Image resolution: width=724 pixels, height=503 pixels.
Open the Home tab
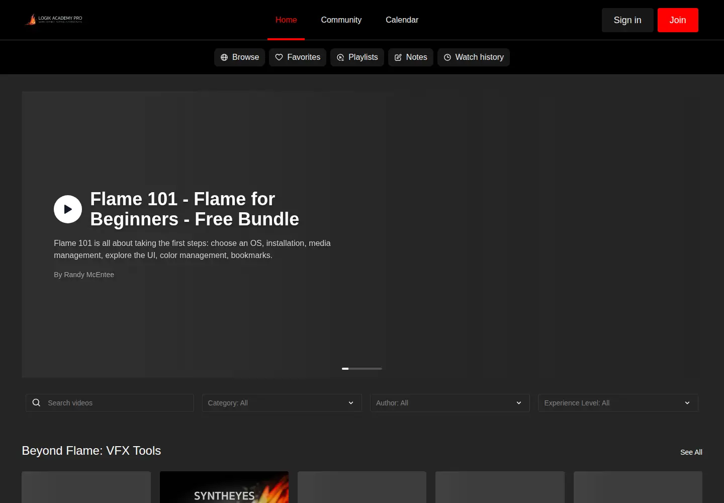(x=286, y=20)
